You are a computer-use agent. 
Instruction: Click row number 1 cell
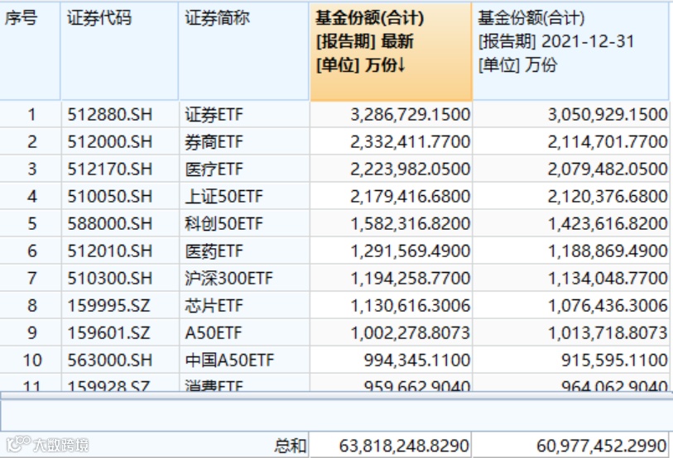(31, 114)
